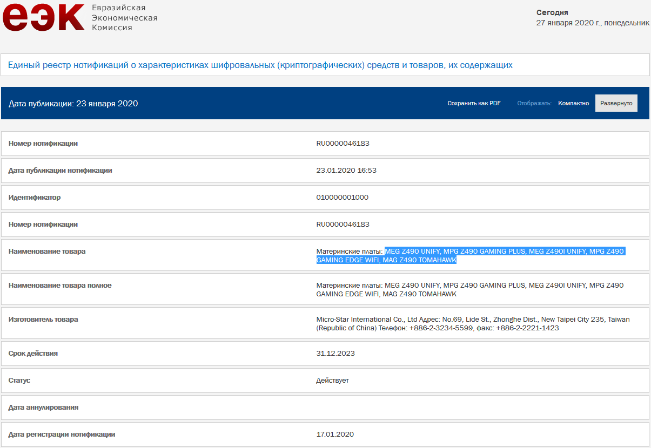Click the "Отображать:" label
This screenshot has height=448, width=651.
[x=534, y=103]
